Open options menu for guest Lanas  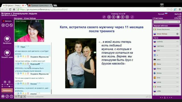click(177, 82)
